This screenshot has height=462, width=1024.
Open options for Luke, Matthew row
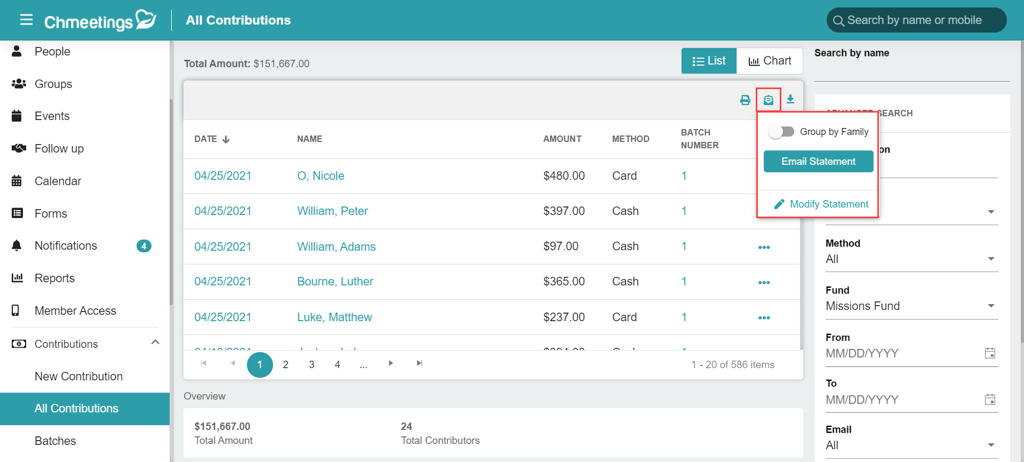pyautogui.click(x=764, y=317)
